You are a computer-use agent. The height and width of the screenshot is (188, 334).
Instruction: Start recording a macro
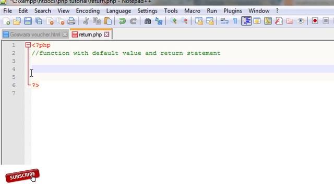315,21
